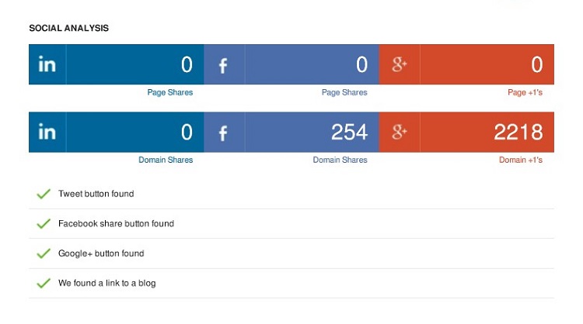
Task: Open the LinkedIn Page Shares label
Action: pyautogui.click(x=170, y=92)
